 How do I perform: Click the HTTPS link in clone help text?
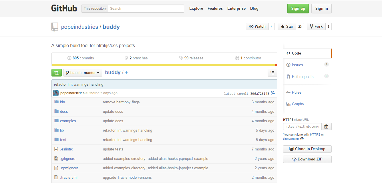315,134
